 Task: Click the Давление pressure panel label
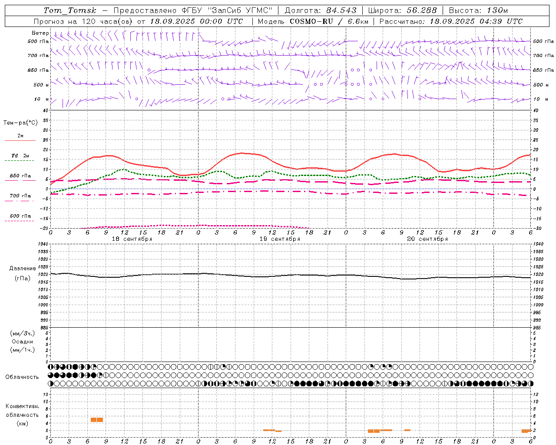pos(23,269)
